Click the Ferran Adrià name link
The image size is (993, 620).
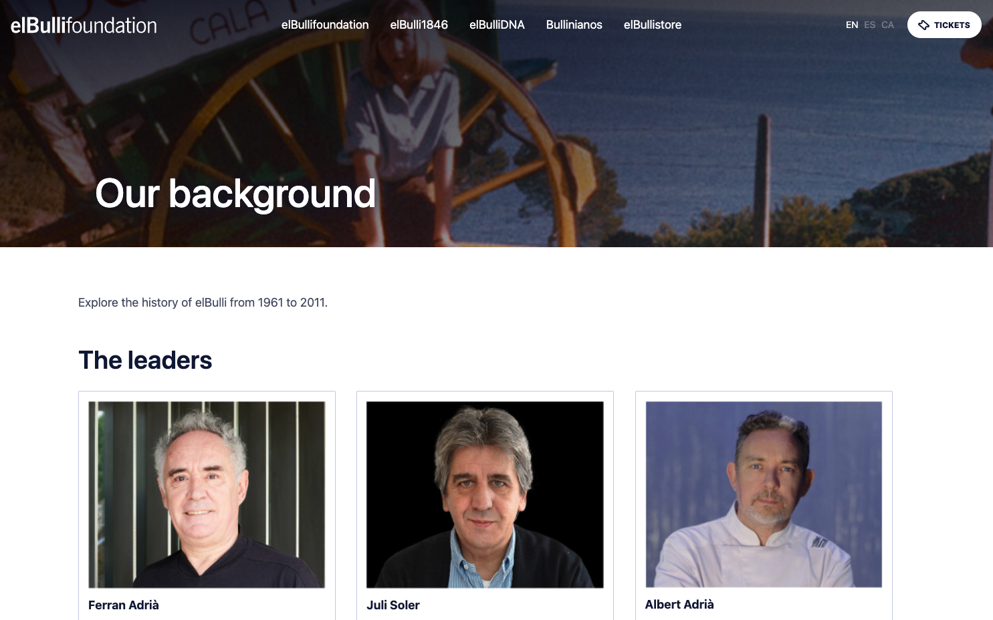pyautogui.click(x=124, y=605)
